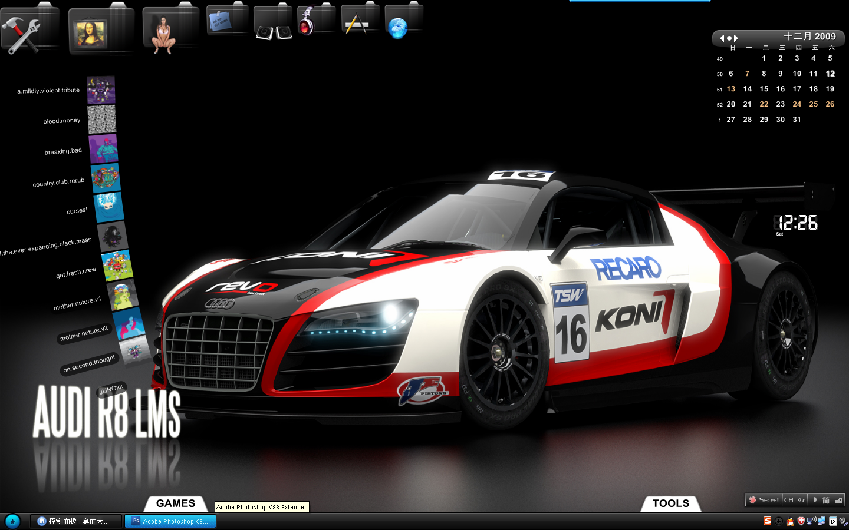
Task: Click the star start orb
Action: [x=12, y=521]
